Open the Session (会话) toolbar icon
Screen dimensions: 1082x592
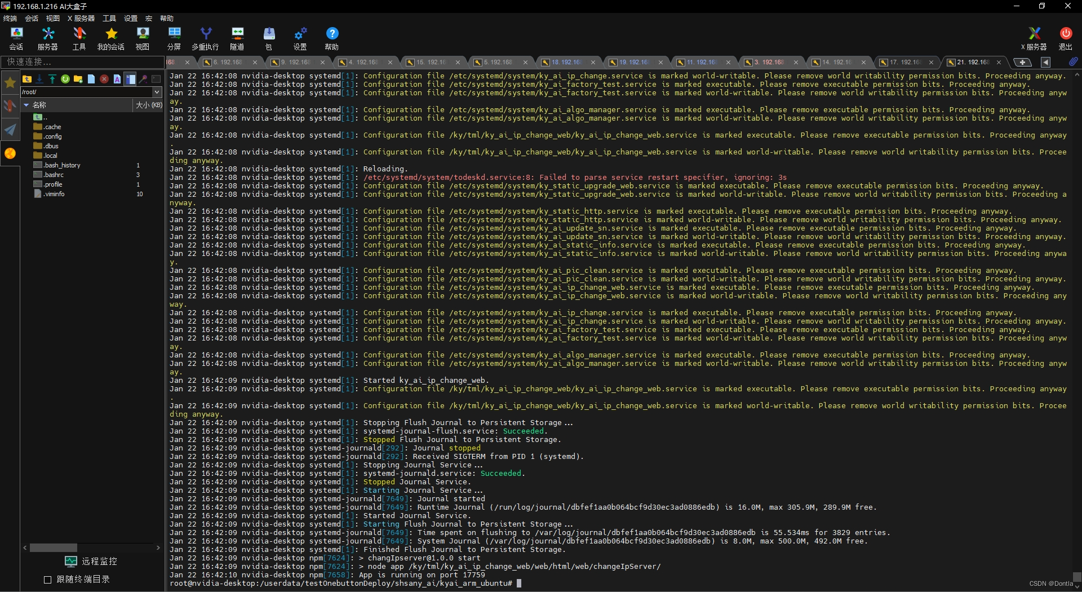point(16,39)
